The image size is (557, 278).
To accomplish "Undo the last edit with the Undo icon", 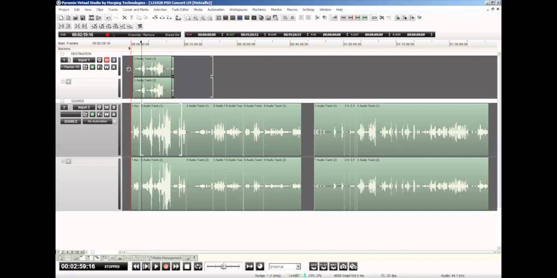I will tap(108, 18).
